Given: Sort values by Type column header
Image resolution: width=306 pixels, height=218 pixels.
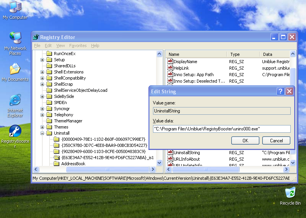Looking at the screenshot, I should point(243,54).
